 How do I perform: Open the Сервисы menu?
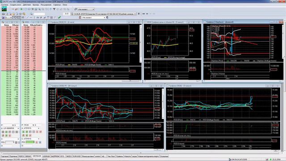57,5
